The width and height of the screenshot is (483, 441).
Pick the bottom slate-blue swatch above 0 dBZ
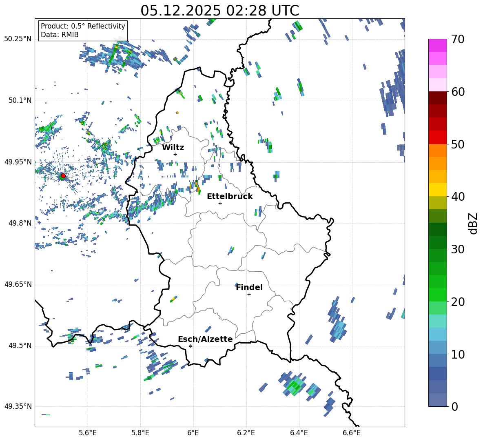(438, 400)
